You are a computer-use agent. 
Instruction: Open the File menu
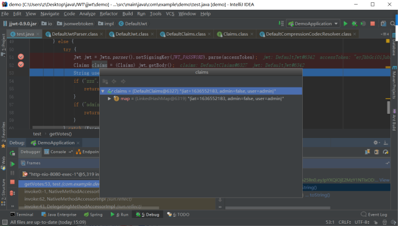click(5, 14)
